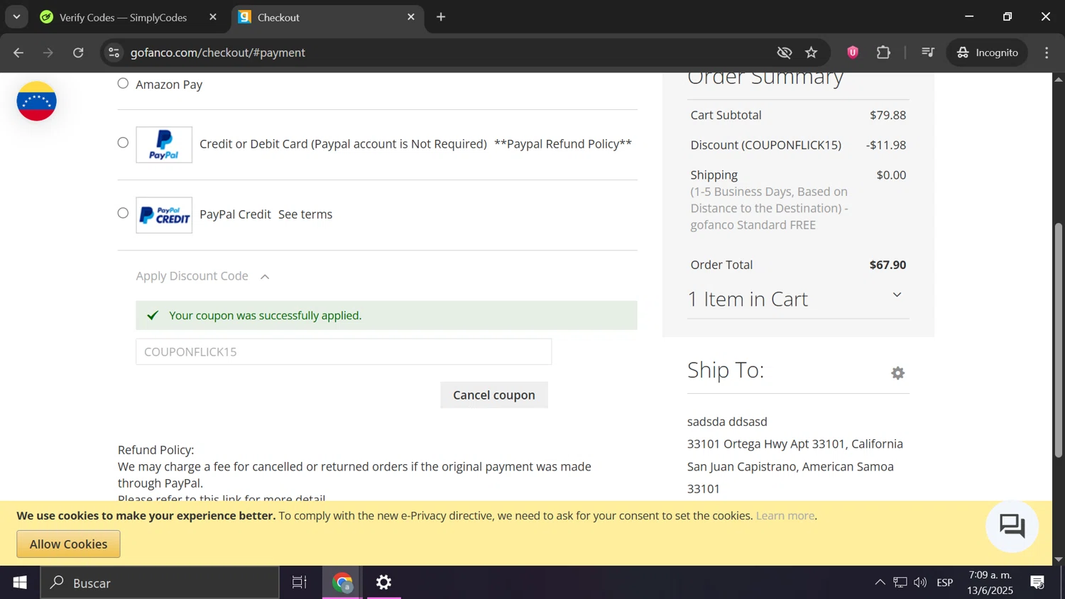Click the Cancel coupon button
1065x599 pixels.
(x=494, y=395)
